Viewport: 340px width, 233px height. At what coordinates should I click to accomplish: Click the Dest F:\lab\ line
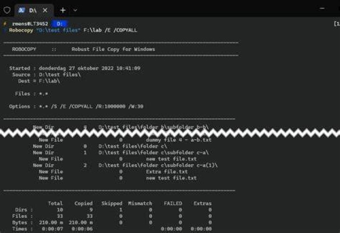(39, 81)
